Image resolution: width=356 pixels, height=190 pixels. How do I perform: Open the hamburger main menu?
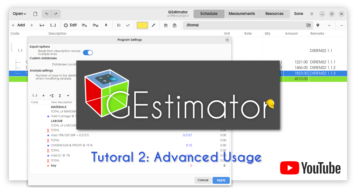312,14
